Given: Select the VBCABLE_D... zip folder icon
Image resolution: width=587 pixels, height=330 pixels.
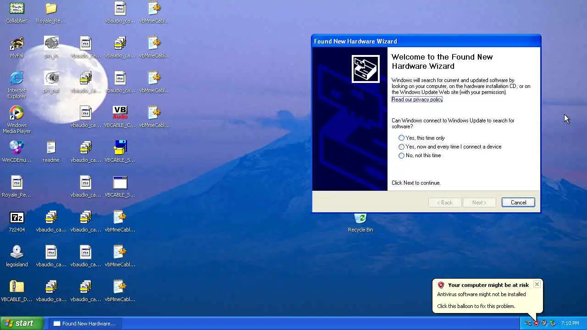Looking at the screenshot, I should point(17,291).
